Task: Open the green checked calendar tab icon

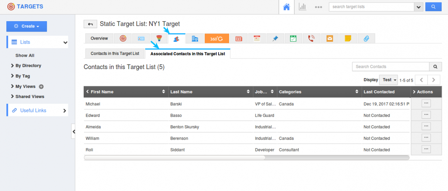Action: pyautogui.click(x=293, y=38)
